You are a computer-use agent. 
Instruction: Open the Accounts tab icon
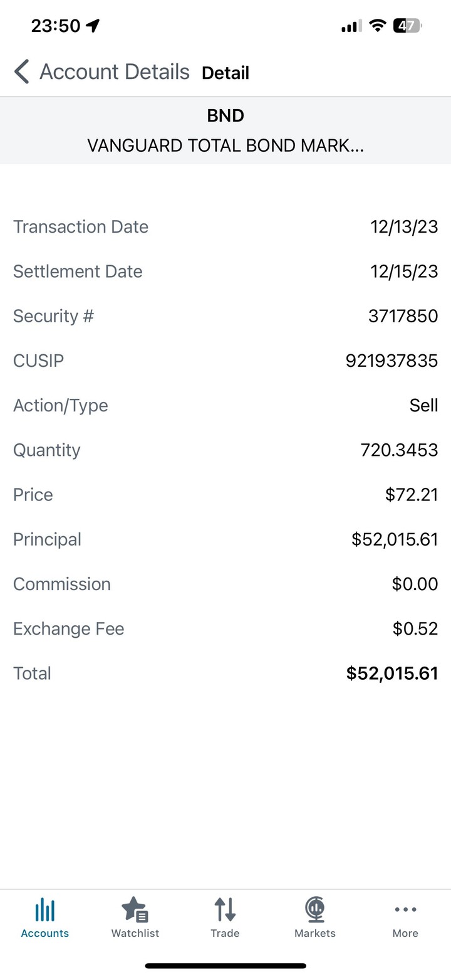coord(45,909)
